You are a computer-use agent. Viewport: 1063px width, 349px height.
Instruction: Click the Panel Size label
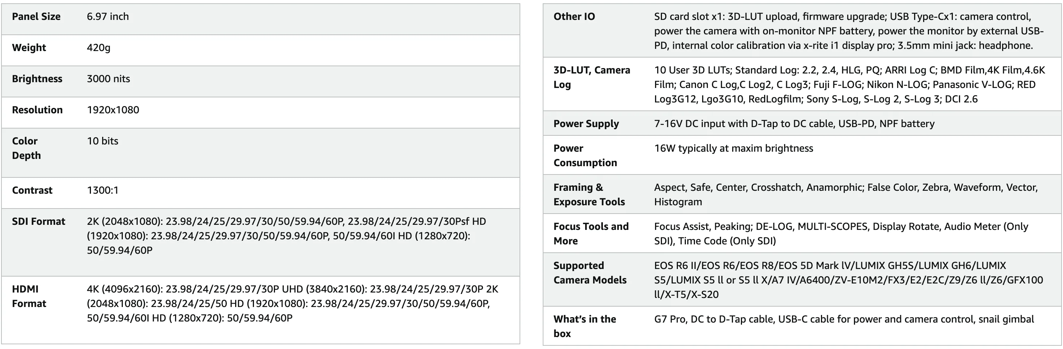click(x=36, y=17)
